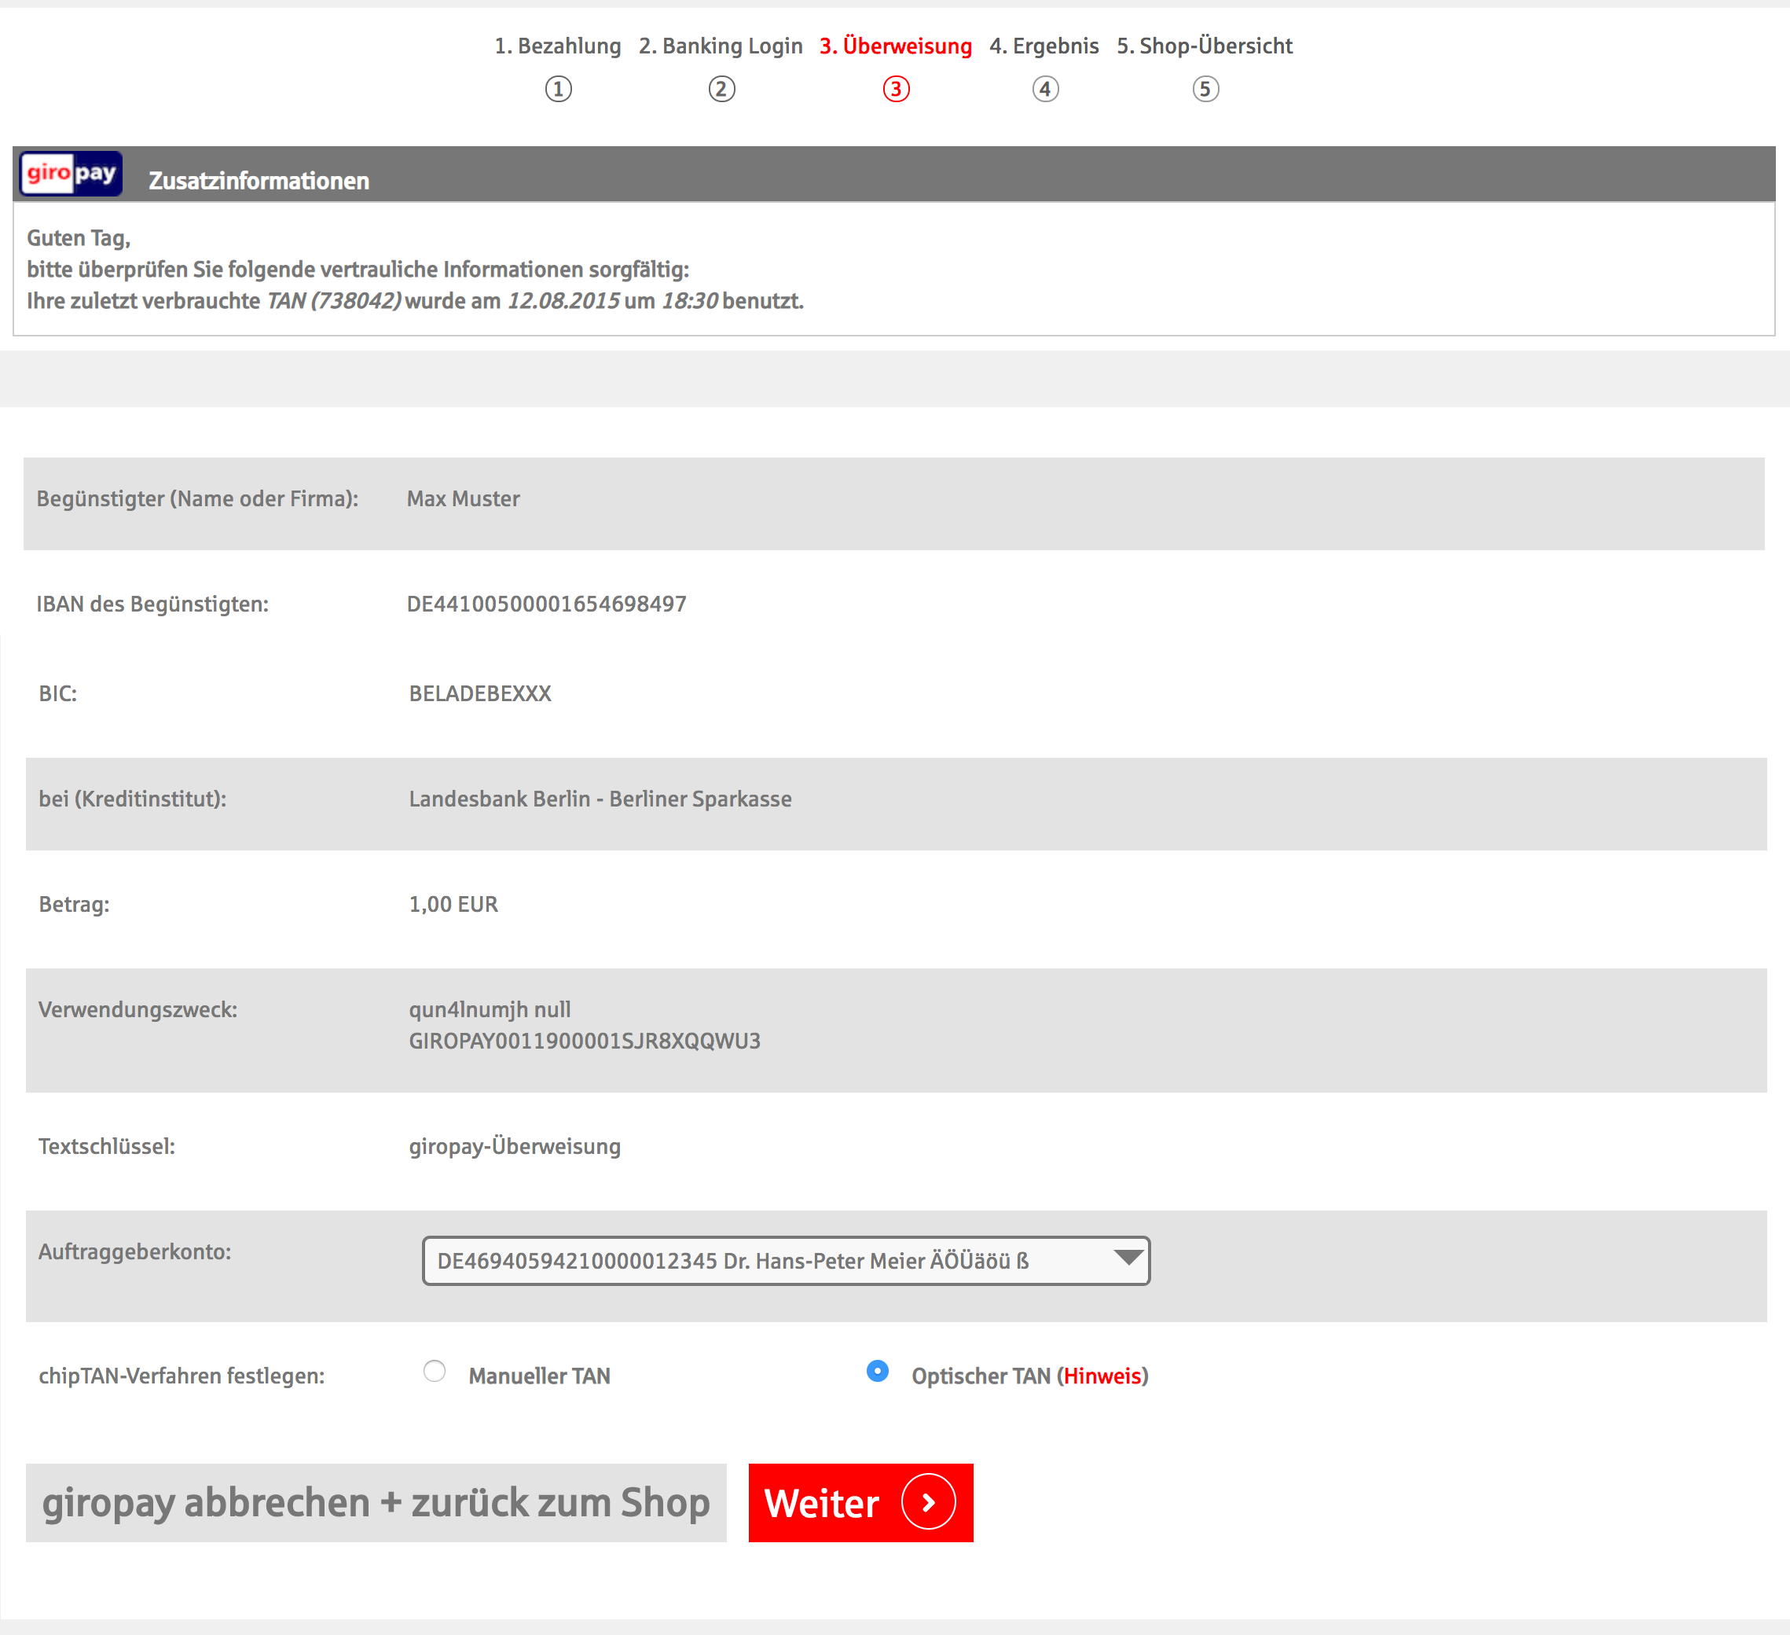The width and height of the screenshot is (1790, 1635).
Task: Click the step 5 circle icon
Action: click(x=1205, y=89)
